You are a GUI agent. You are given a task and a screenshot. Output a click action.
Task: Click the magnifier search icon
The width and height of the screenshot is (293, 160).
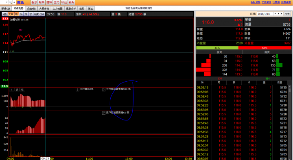click(10, 2)
